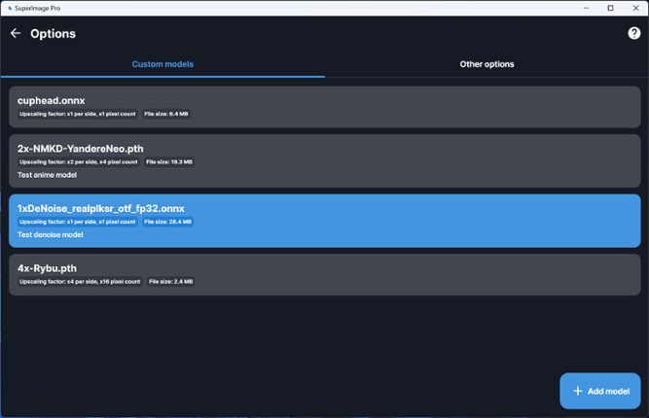Maximize the SuperImage Pro window
Viewport: 649px width, 418px height.
[610, 8]
